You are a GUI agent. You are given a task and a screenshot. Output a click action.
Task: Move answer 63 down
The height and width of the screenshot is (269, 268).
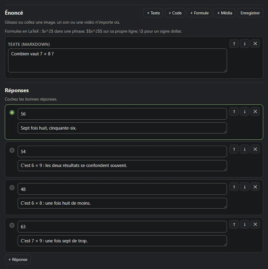coord(245,224)
